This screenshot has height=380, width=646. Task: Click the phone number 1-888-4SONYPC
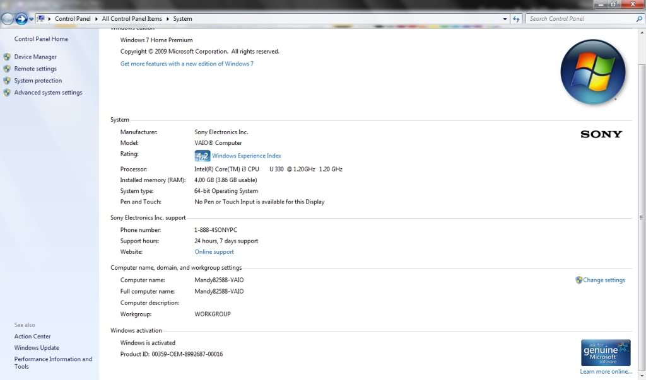point(216,230)
